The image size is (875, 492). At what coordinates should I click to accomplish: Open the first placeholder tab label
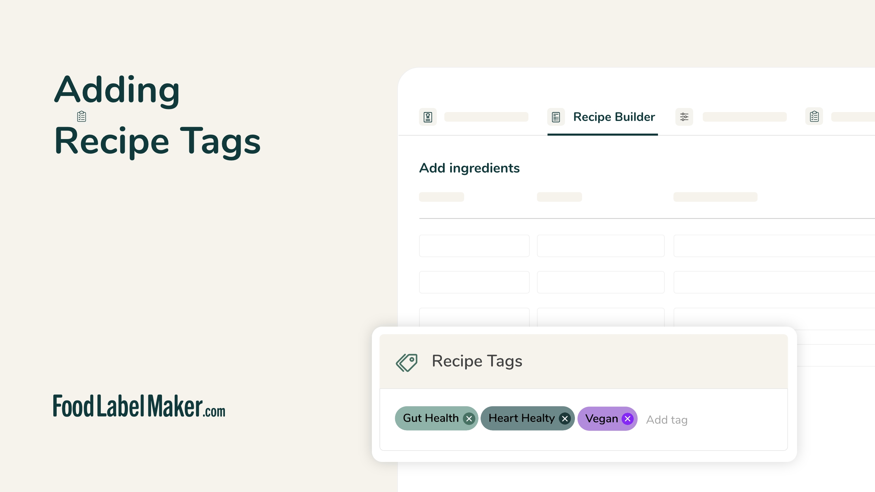[x=486, y=117]
